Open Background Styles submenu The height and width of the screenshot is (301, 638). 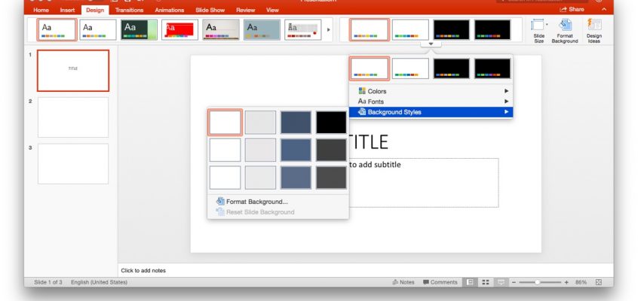431,112
